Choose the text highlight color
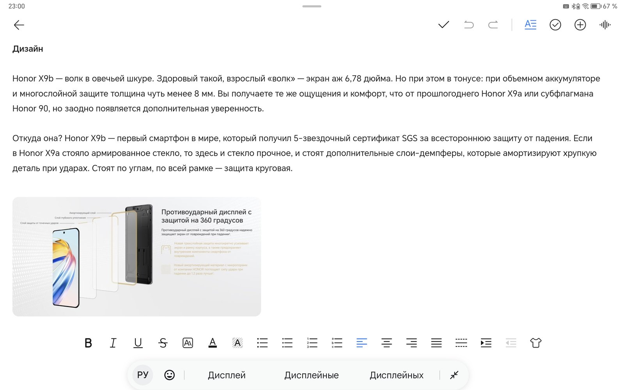This screenshot has height=390, width=624. coord(238,343)
